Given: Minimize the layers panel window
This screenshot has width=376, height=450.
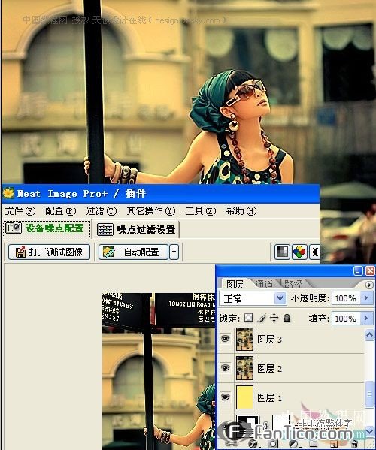Looking at the screenshot, I should click(358, 270).
